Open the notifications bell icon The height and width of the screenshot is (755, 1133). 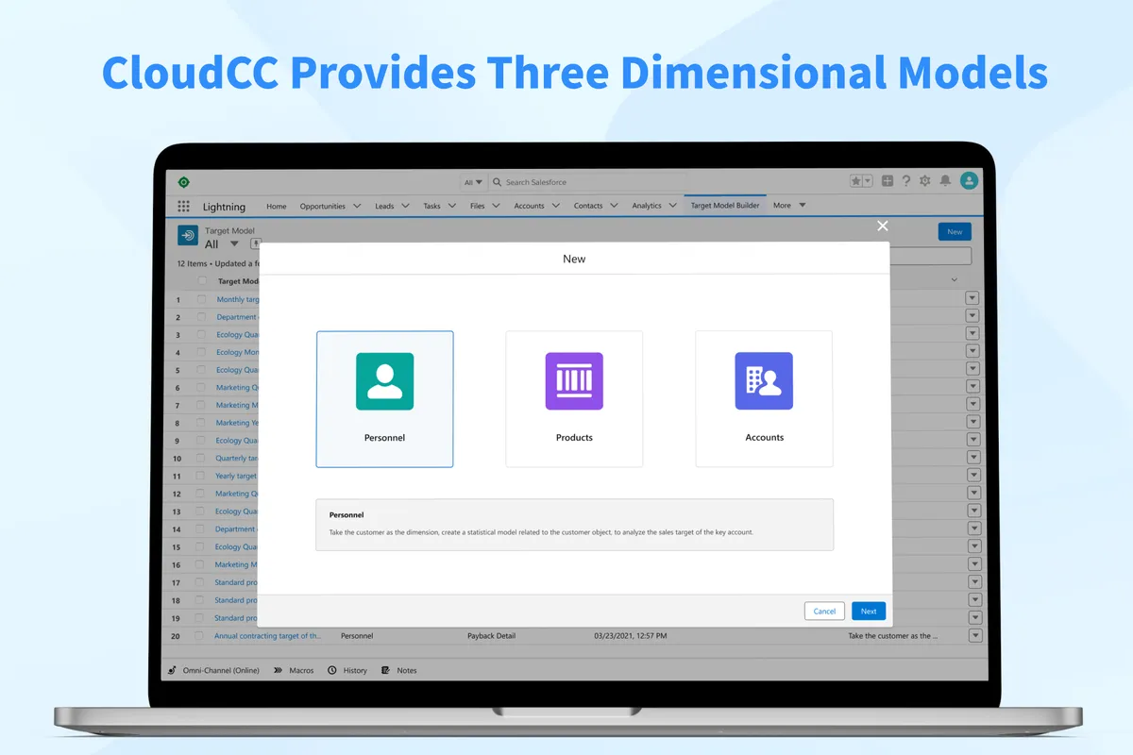(x=945, y=181)
